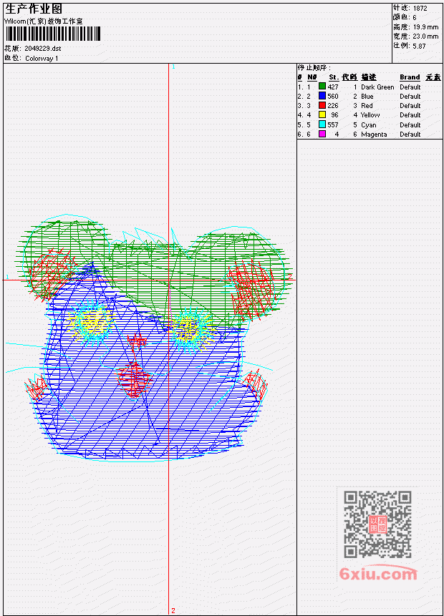Click stitch count 427 in row 1
Viewport: 444px width, 616px height.
pyautogui.click(x=333, y=87)
